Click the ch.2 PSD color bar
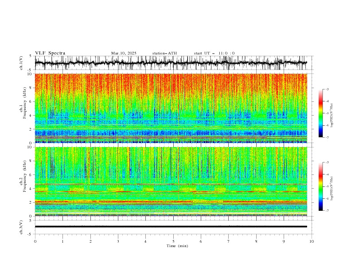Image resolution: width=351 pixels, height=271 pixels. [320, 186]
